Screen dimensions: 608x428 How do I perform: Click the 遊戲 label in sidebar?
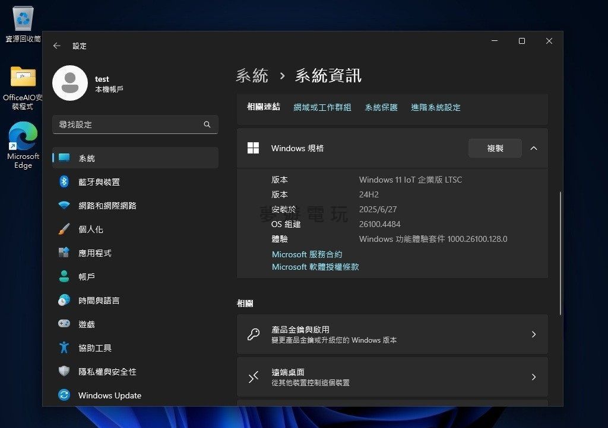click(87, 324)
